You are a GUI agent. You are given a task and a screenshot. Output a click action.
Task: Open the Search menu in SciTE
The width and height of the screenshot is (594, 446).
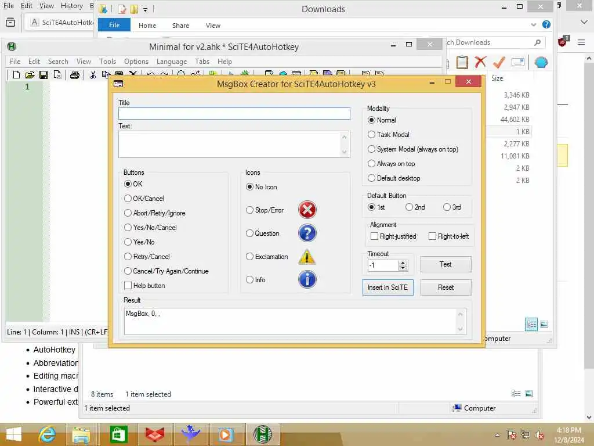pos(58,62)
